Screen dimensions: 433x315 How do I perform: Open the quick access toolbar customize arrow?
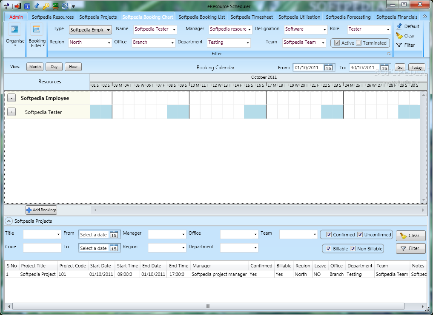(73, 6)
